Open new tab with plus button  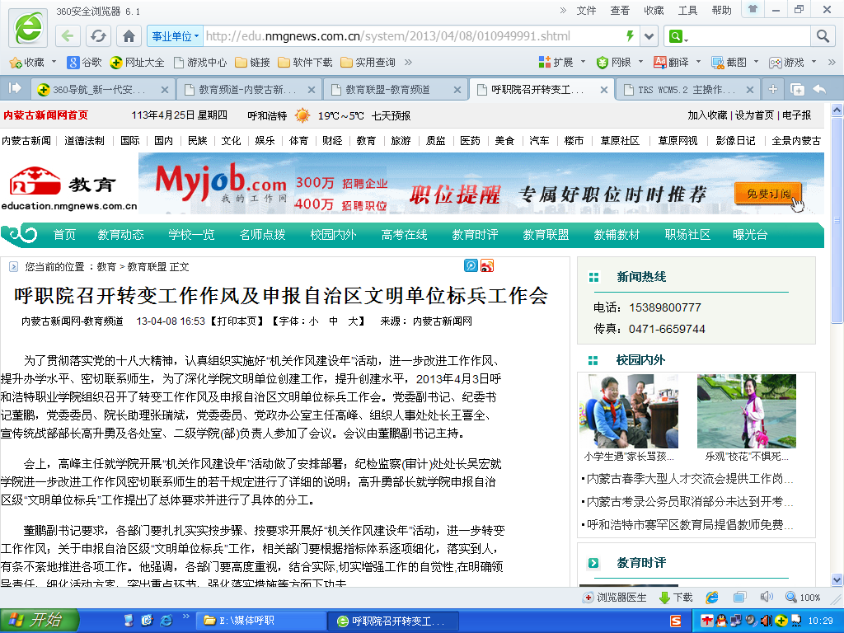tap(772, 89)
